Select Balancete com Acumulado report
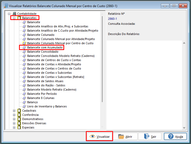191x144 pixels. tap(45, 47)
